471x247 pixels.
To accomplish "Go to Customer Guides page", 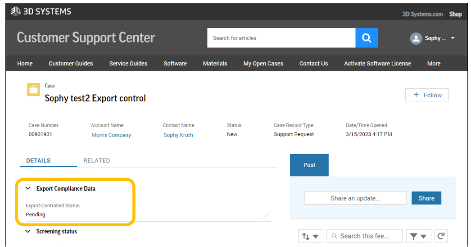I will (x=71, y=64).
